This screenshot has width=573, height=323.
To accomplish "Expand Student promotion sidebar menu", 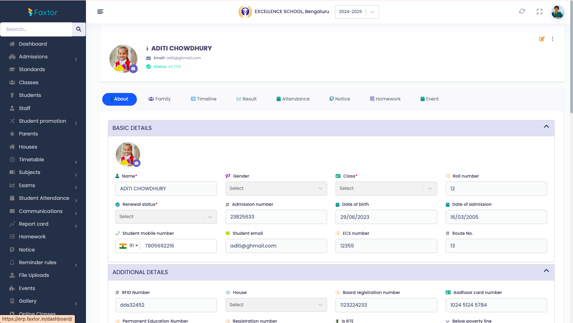I will tap(43, 121).
